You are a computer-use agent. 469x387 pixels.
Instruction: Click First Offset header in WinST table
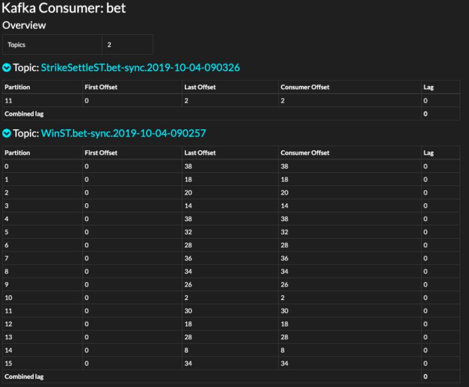[x=101, y=153]
